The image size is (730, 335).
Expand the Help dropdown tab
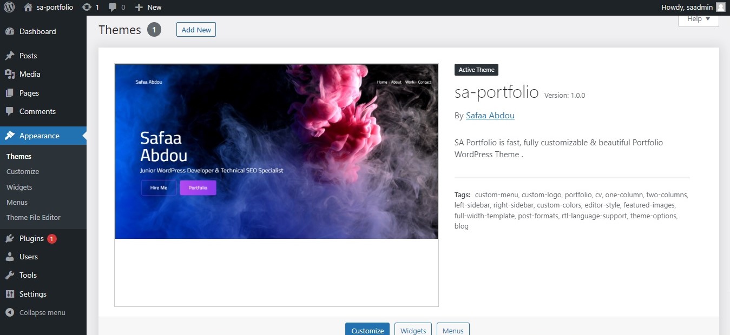(698, 19)
